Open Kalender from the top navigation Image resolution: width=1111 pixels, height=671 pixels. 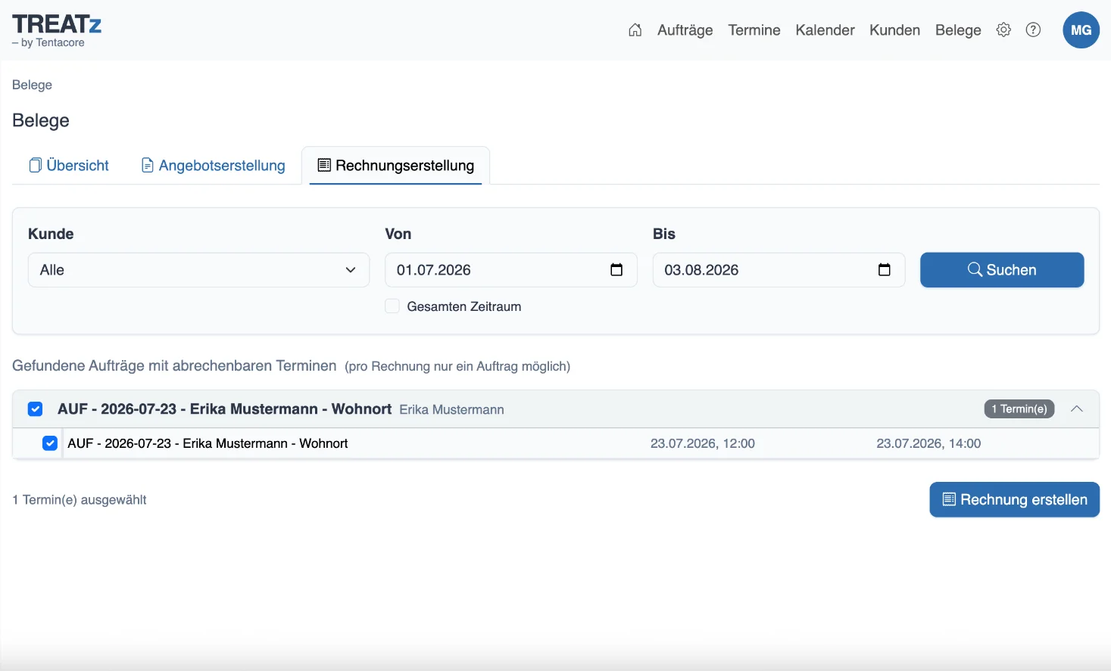click(x=825, y=30)
